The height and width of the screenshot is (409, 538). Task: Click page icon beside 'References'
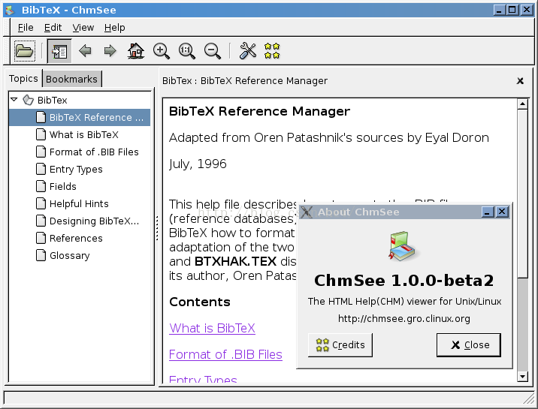41,238
